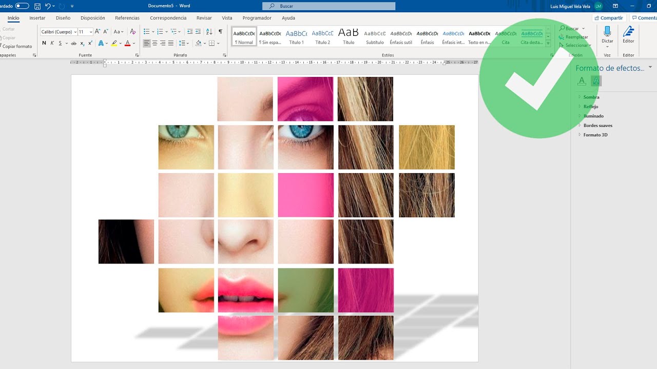Image resolution: width=657 pixels, height=369 pixels.
Task: Open the Seleccionar dropdown
Action: pos(575,45)
